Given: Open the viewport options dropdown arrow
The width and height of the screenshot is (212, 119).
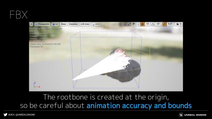Looking at the screenshot, I should pos(31,24).
